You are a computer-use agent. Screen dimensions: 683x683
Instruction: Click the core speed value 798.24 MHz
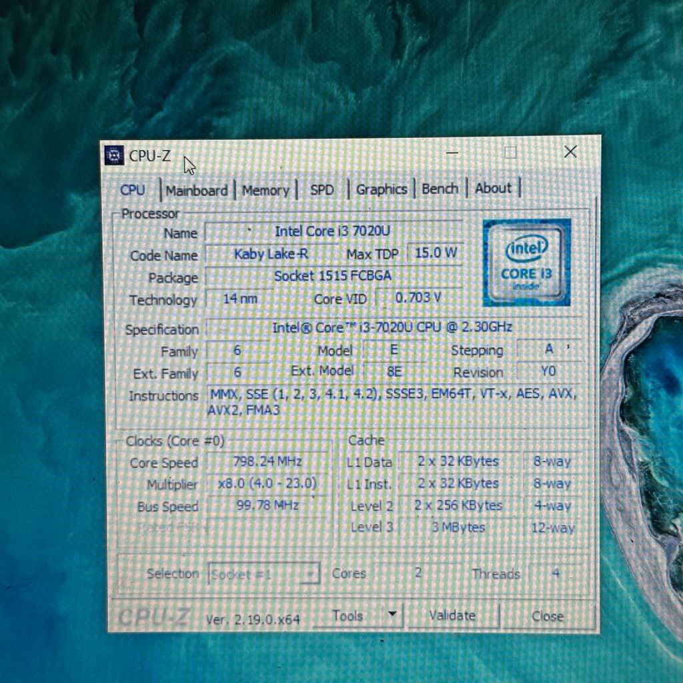267,462
